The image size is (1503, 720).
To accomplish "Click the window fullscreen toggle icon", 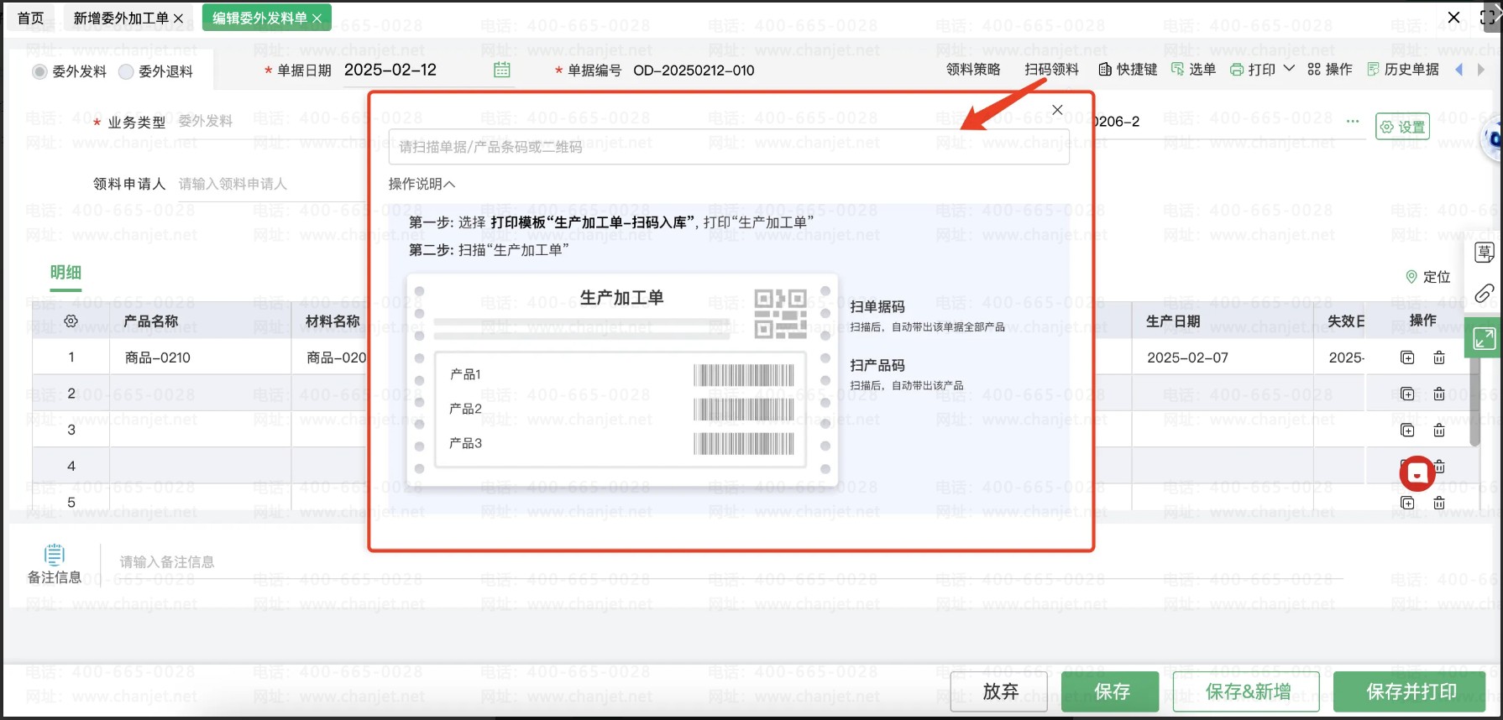I will [x=1489, y=17].
